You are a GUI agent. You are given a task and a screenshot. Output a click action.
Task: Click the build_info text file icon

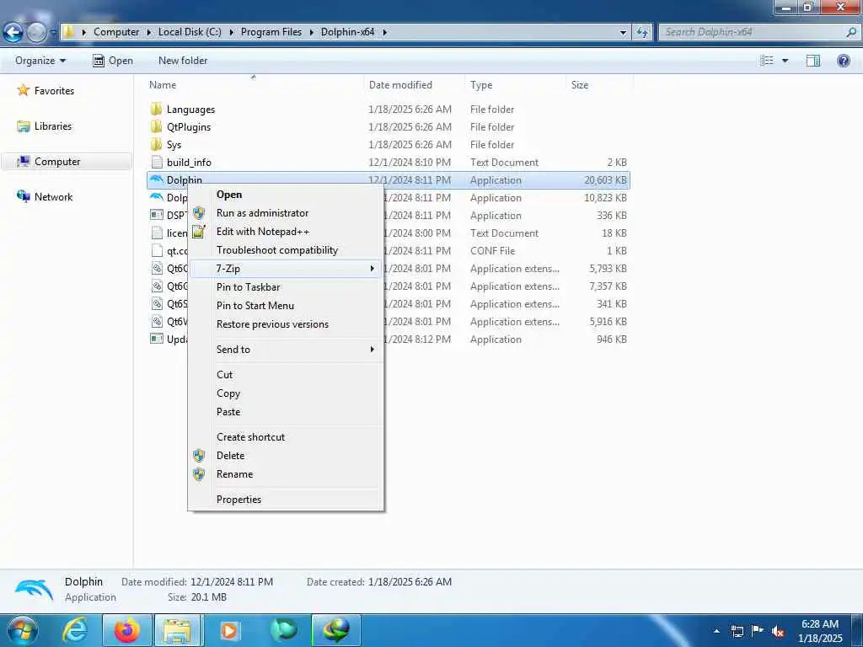click(x=157, y=162)
